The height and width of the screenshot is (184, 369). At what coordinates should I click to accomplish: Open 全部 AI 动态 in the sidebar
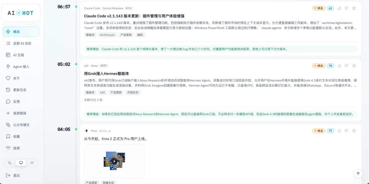pos(21,43)
